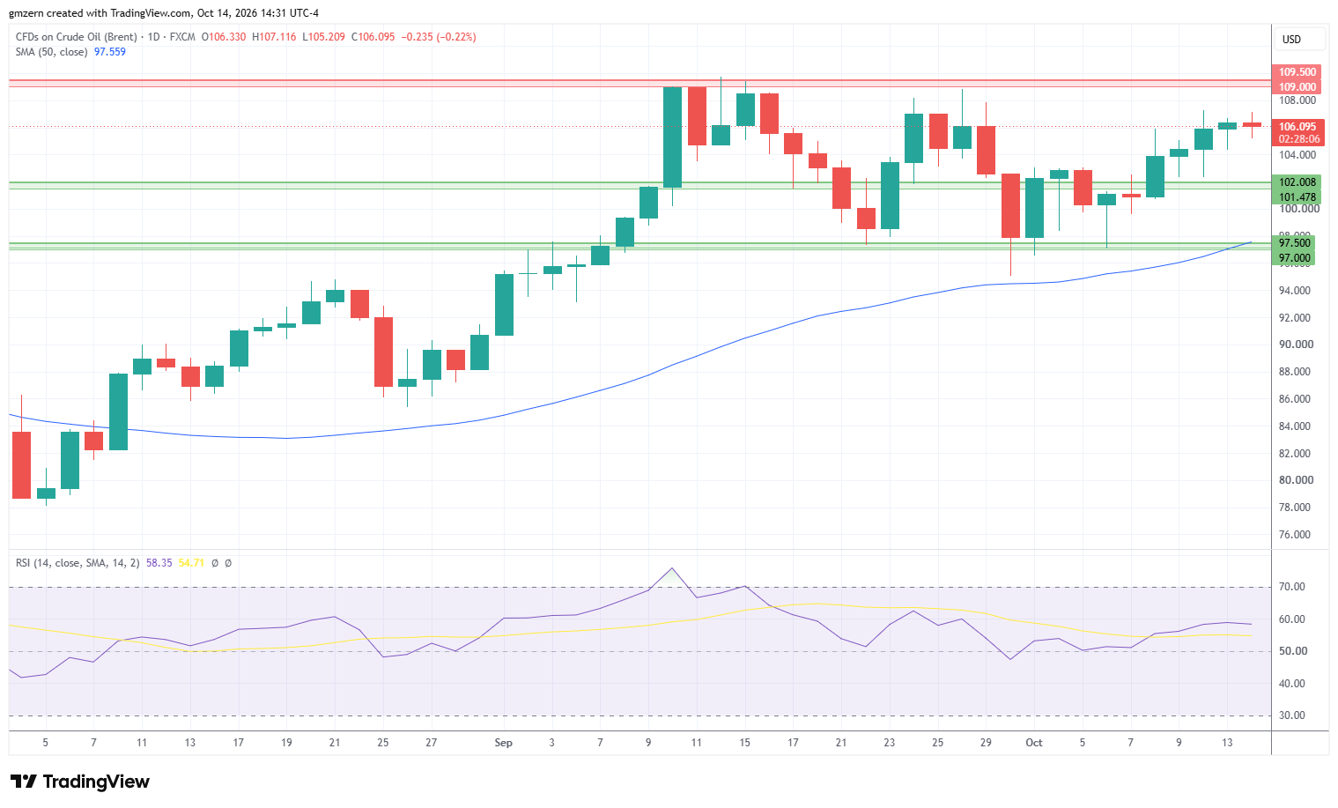Click the daily change −0.235 (−0.22%)
The height and width of the screenshot is (808, 1338).
[x=439, y=37]
